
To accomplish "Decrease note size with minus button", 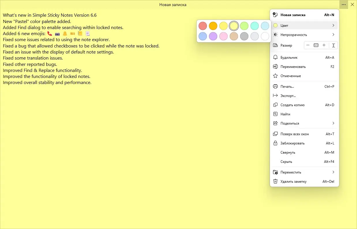I will coord(308,45).
